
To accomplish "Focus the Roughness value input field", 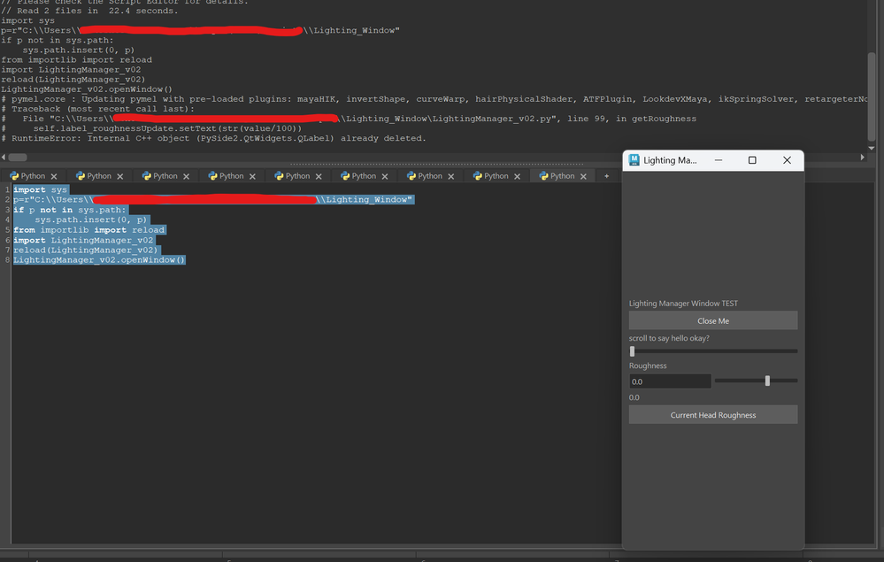I will click(x=670, y=381).
